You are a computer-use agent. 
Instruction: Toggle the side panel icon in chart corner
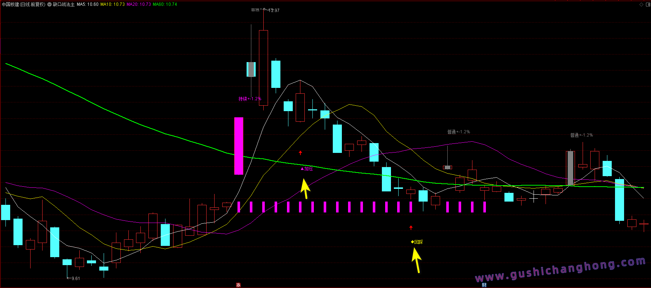tap(647, 4)
